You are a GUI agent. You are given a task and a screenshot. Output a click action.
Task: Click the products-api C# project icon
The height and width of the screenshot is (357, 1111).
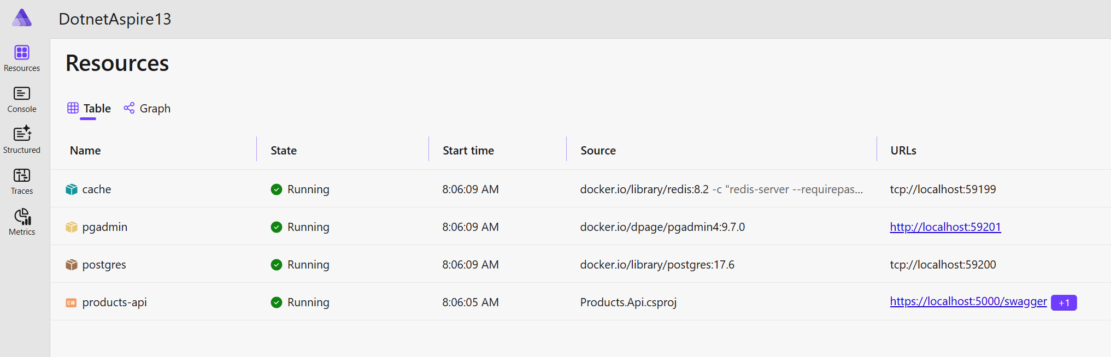coord(71,302)
